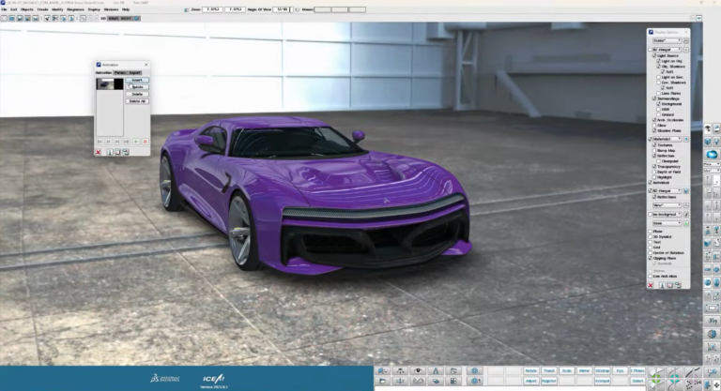Click the globe icon in bottom toolbar top row
Viewport: 721px width, 391px height.
pyautogui.click(x=474, y=370)
